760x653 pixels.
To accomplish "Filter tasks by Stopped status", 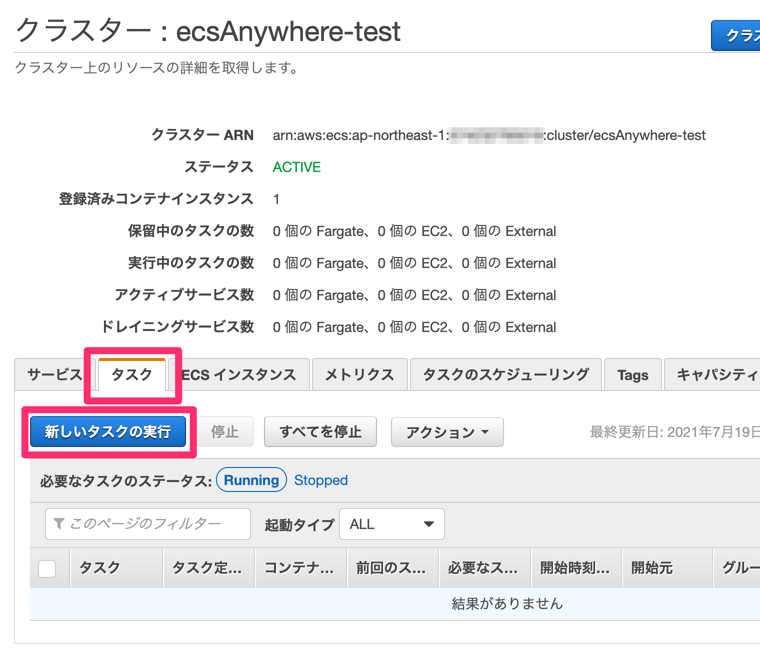I will click(x=321, y=480).
